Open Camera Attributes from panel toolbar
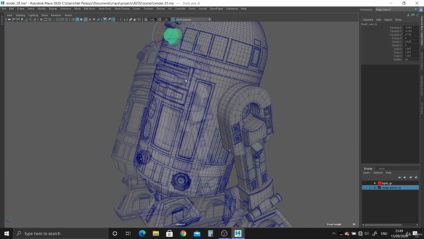Screen dimensions: 424x239 click(18, 19)
